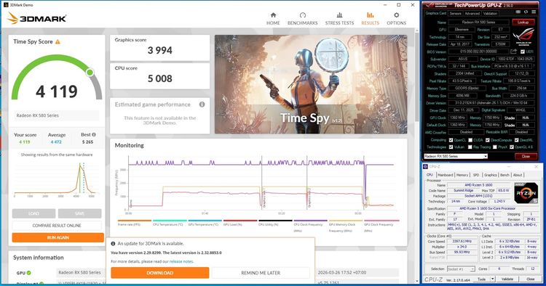Toggle the Ray Tracing checkbox
Viewport: 546px width, 286px height.
tap(470, 147)
